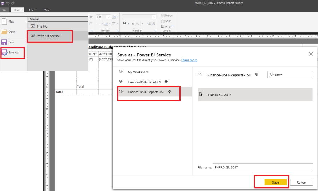Undo the last action from title bar
The image size is (318, 191).
point(8,3)
